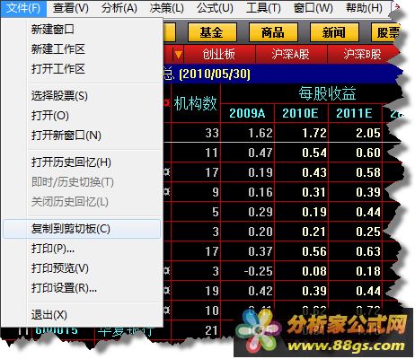Image resolution: width=415 pixels, height=359 pixels.
Task: Click 选择股票(S) menu entry
Action: coord(82,96)
